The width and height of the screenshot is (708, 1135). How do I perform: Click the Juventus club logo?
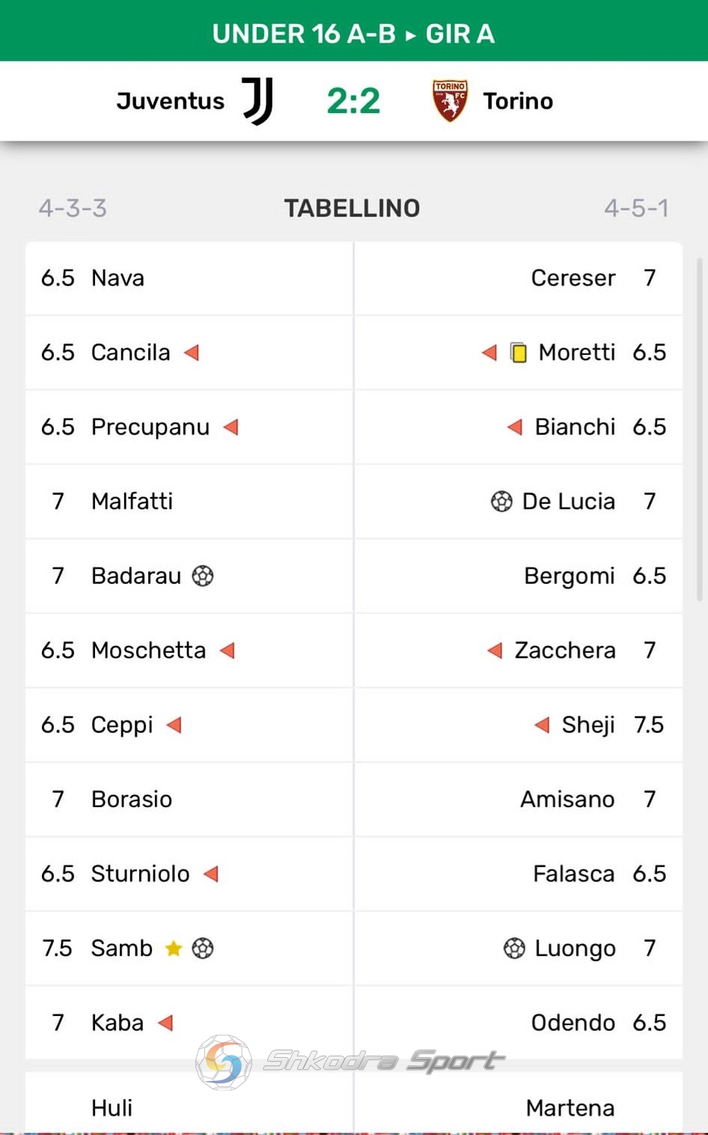point(257,101)
